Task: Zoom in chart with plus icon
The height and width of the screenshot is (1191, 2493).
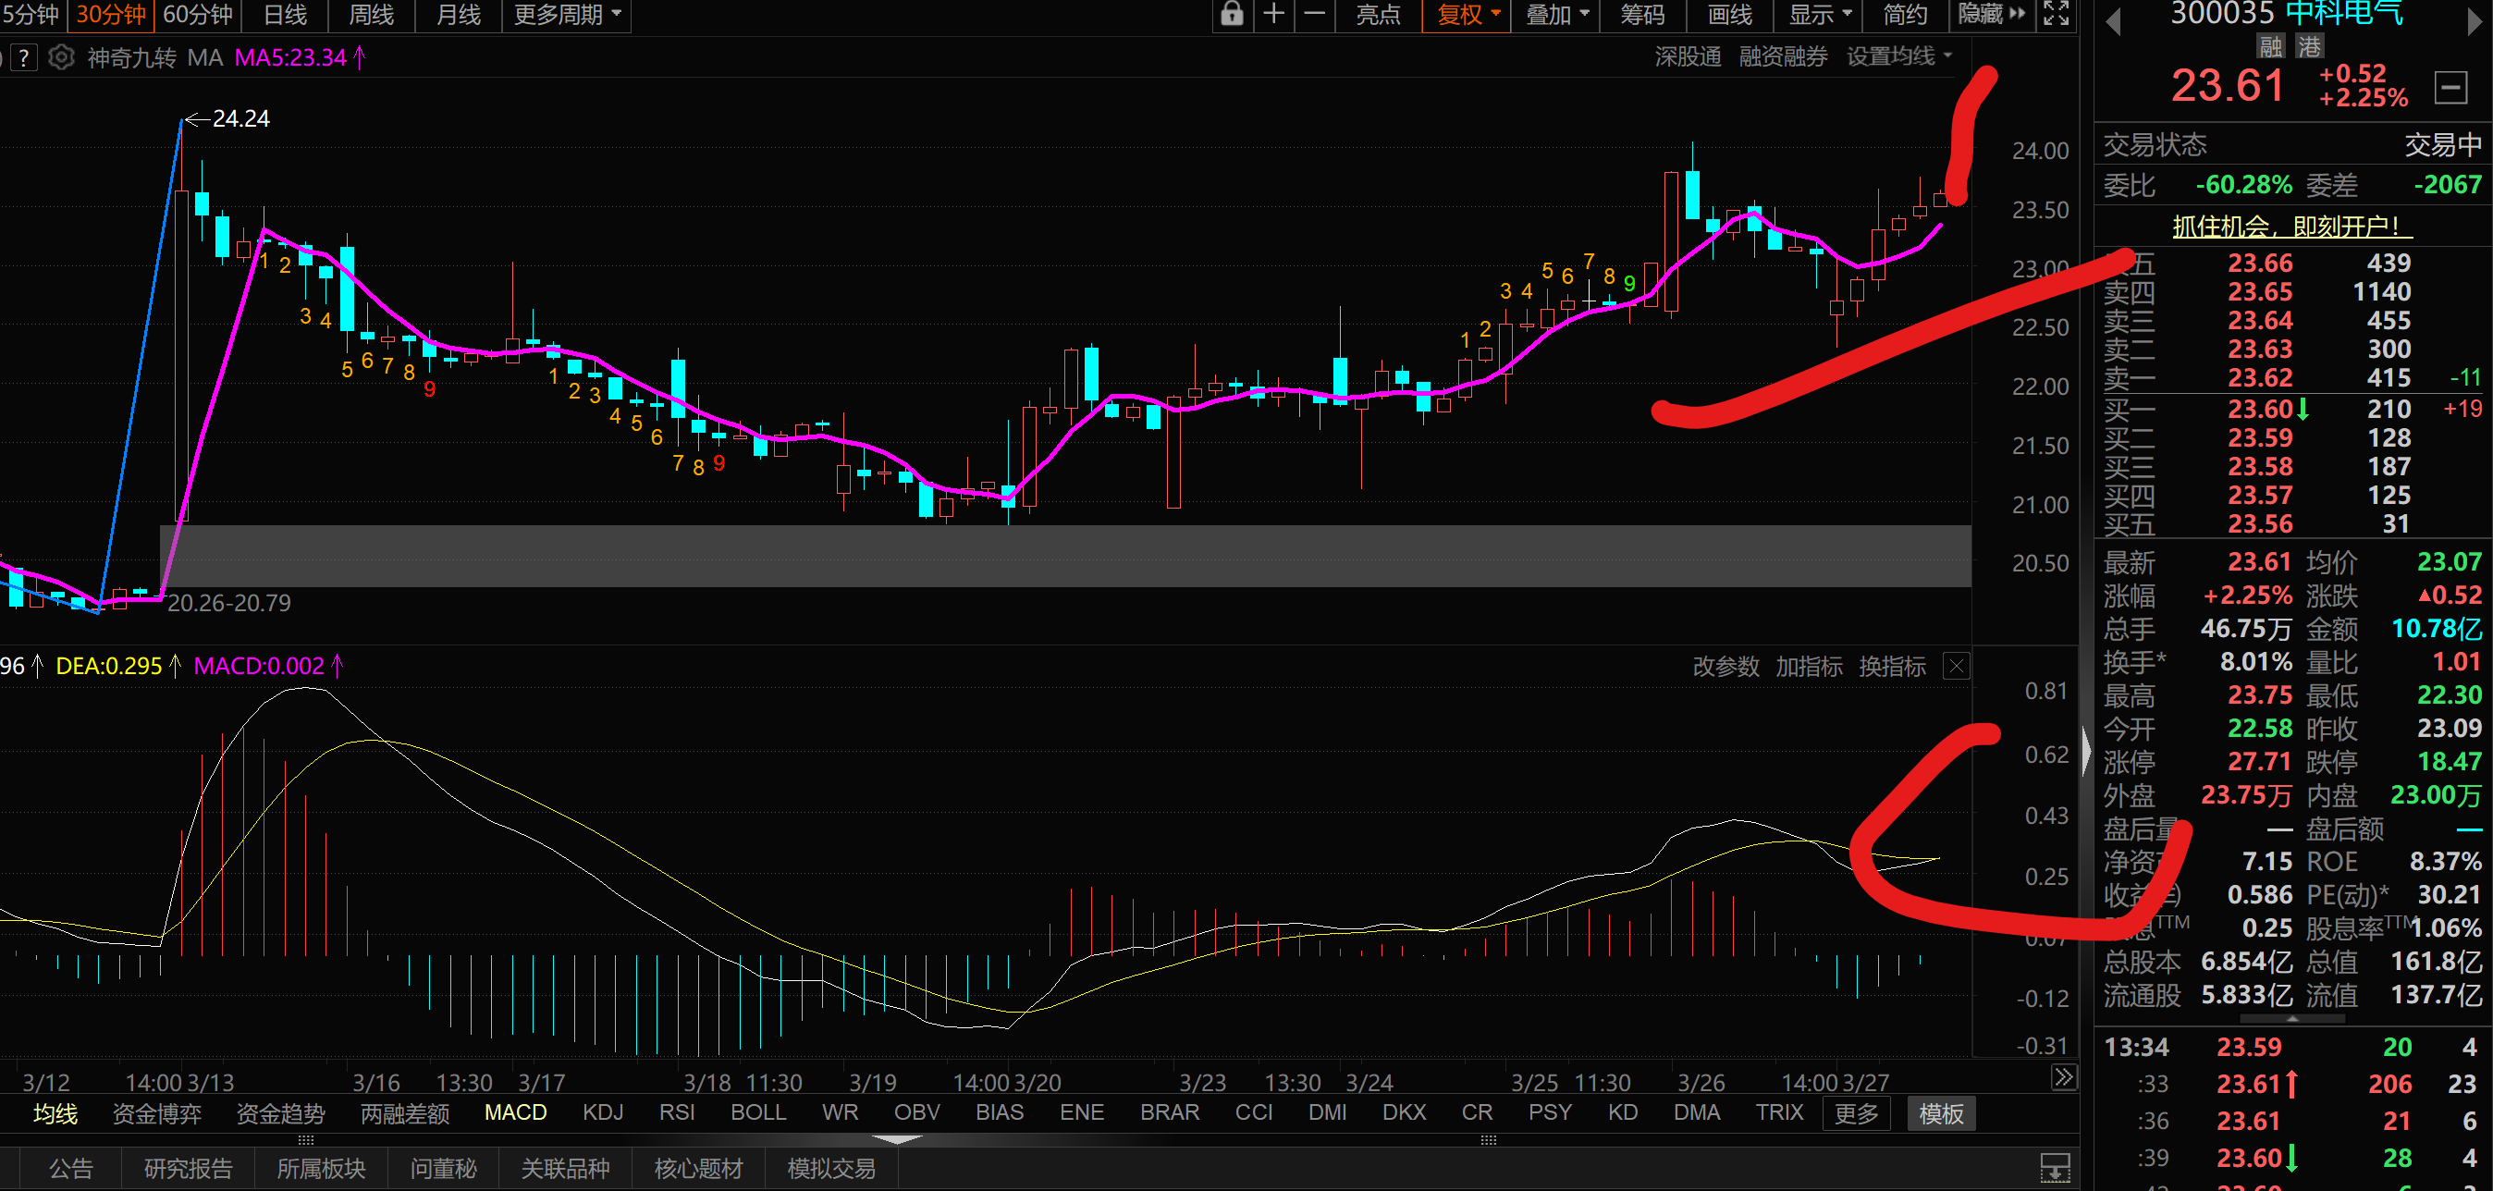Action: 1273,15
